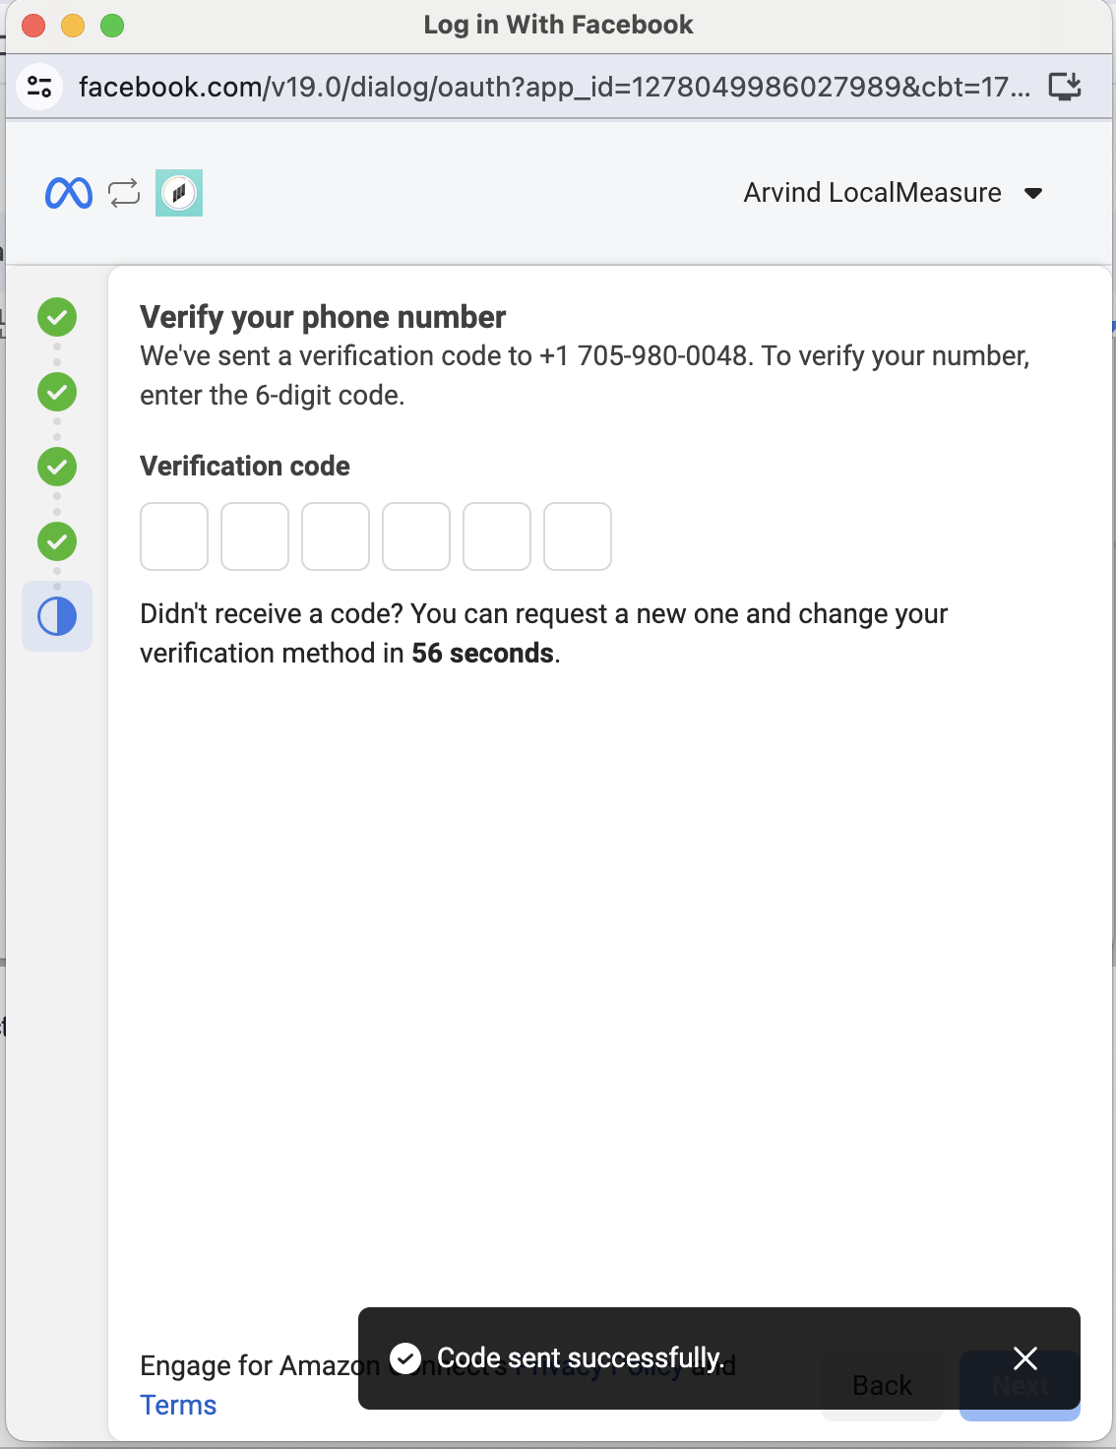Click the first completed step checkmark
This screenshot has width=1116, height=1449.
click(x=57, y=317)
